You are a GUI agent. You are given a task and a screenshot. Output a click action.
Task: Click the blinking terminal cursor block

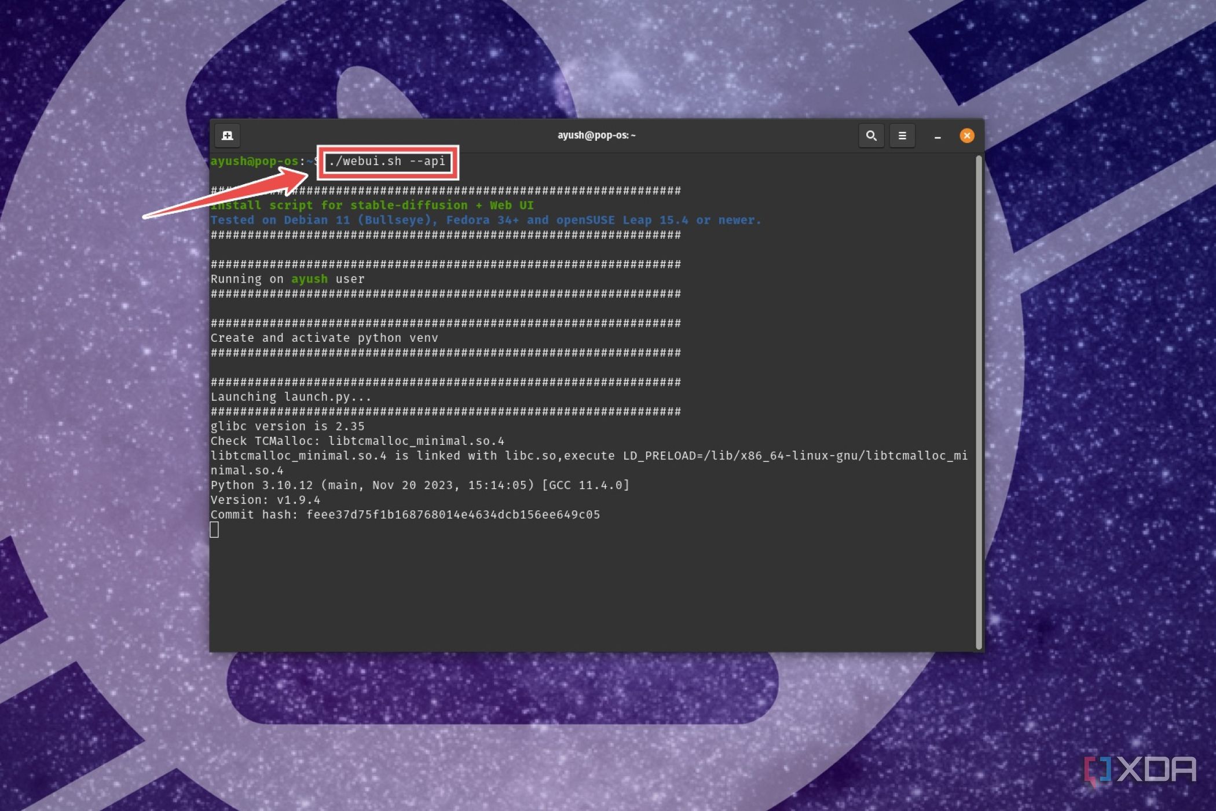coord(214,529)
